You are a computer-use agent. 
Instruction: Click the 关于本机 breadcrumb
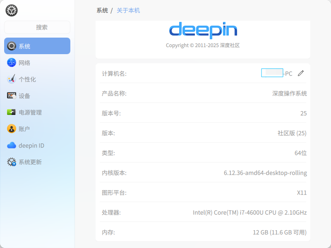pos(128,10)
